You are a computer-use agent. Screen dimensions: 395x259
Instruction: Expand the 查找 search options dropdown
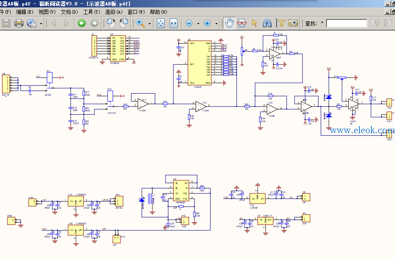[x=322, y=23]
